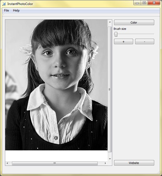Image resolution: width=162 pixels, height=176 pixels.
Task: Click the horizontal scrollbar left arrow
Action: (7, 163)
